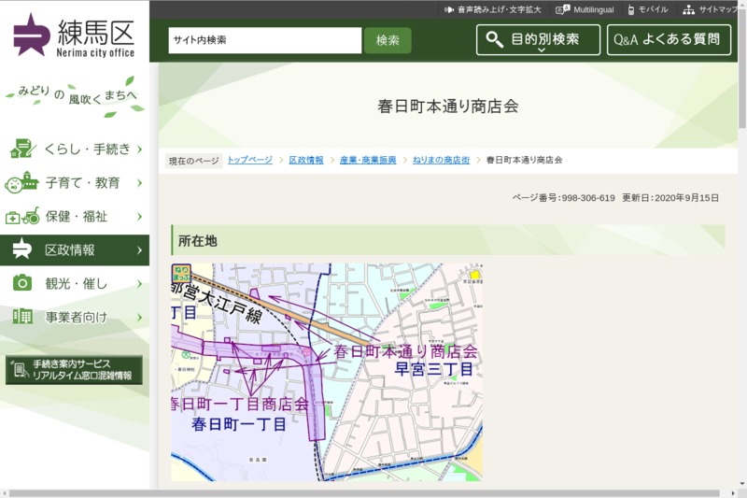Click the Nerima city office logo

(74, 36)
